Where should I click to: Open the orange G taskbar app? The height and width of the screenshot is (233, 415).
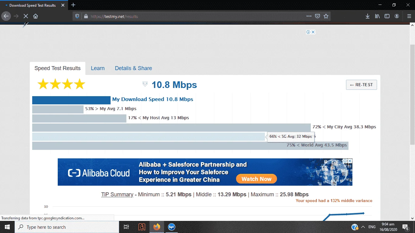click(x=142, y=227)
